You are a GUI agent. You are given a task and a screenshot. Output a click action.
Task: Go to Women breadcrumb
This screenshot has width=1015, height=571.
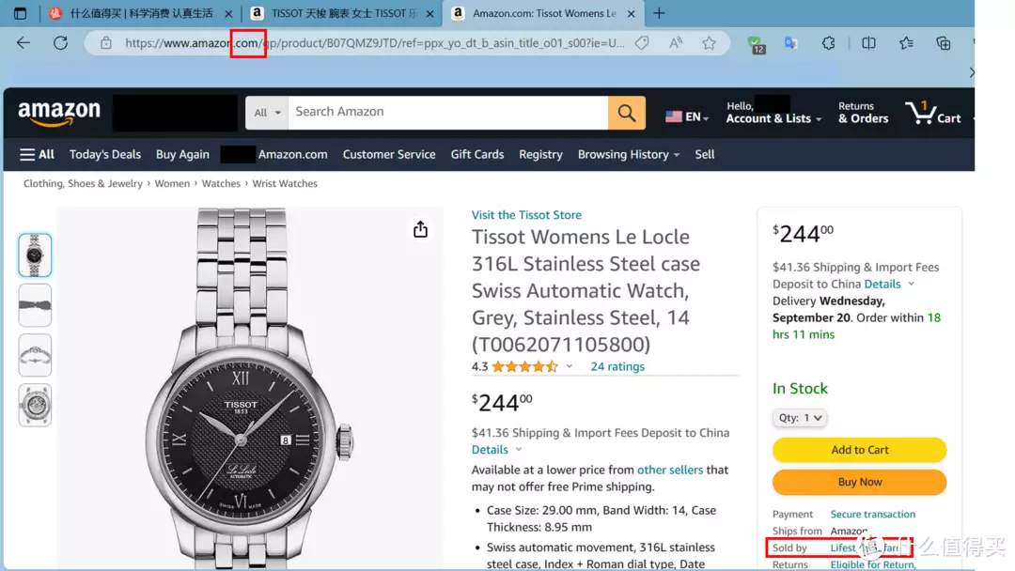tap(172, 184)
